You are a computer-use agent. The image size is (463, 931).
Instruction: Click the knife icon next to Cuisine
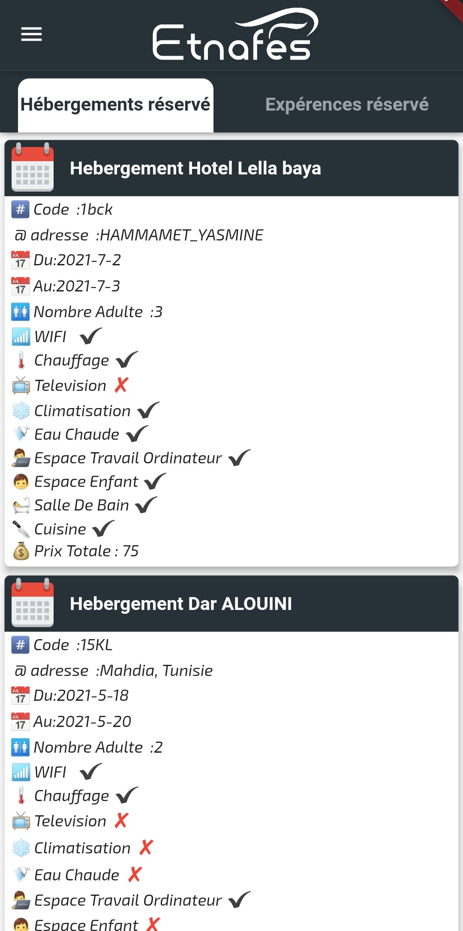click(x=21, y=529)
